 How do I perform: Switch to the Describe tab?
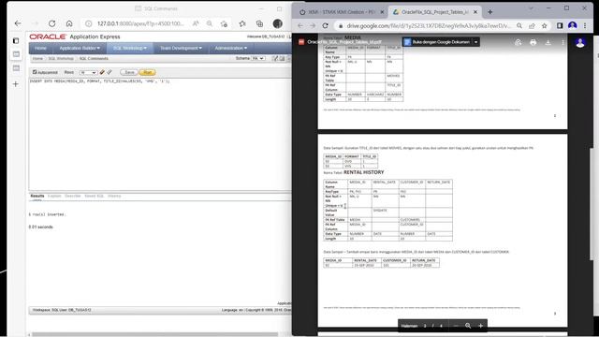(x=73, y=196)
